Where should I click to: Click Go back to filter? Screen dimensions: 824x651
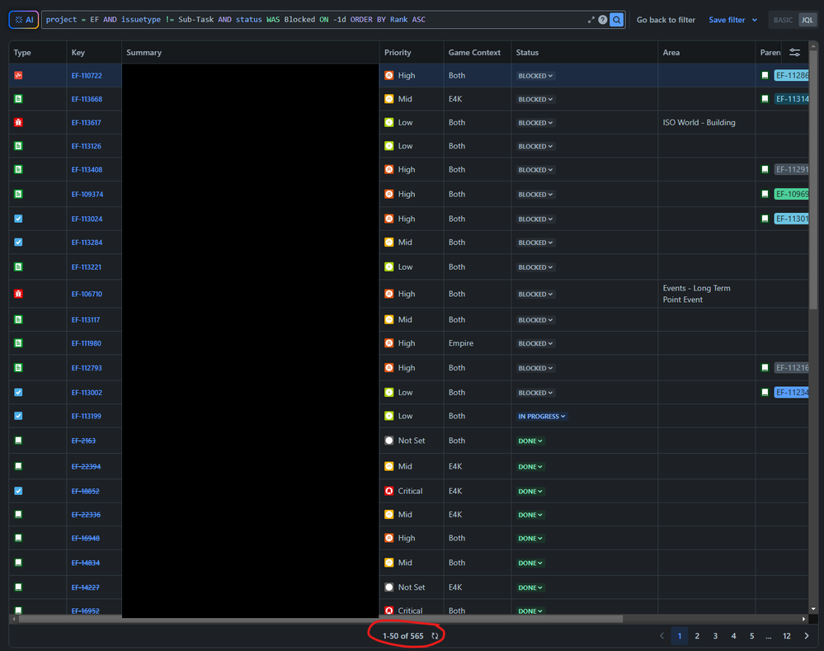point(666,20)
